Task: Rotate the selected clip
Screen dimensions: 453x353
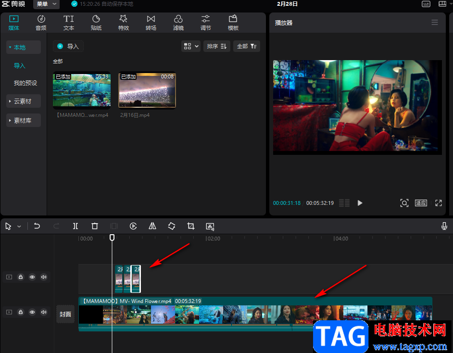Action: (x=172, y=226)
